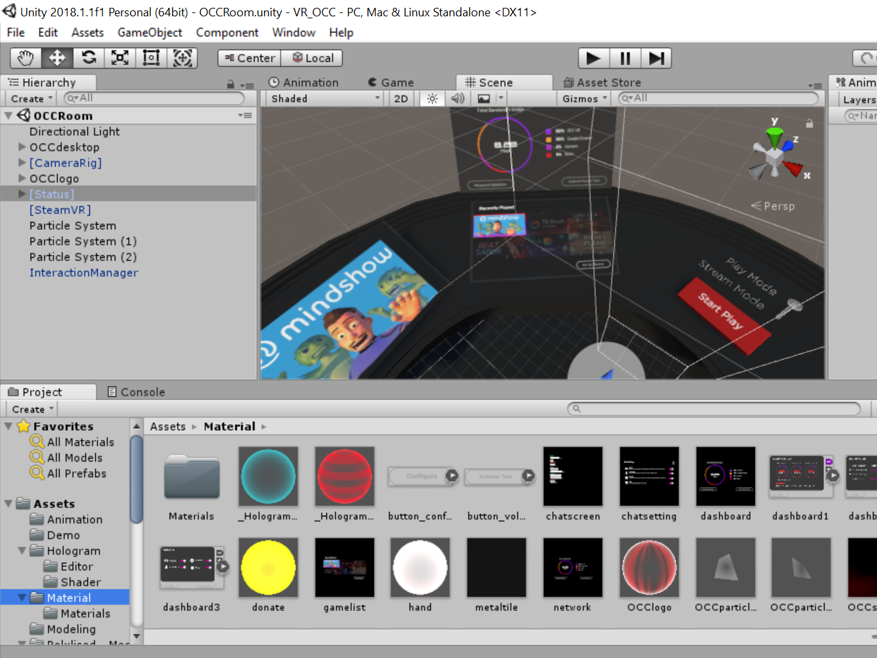Select the hand material sphere
Screen dimensions: 877x658
pos(420,567)
